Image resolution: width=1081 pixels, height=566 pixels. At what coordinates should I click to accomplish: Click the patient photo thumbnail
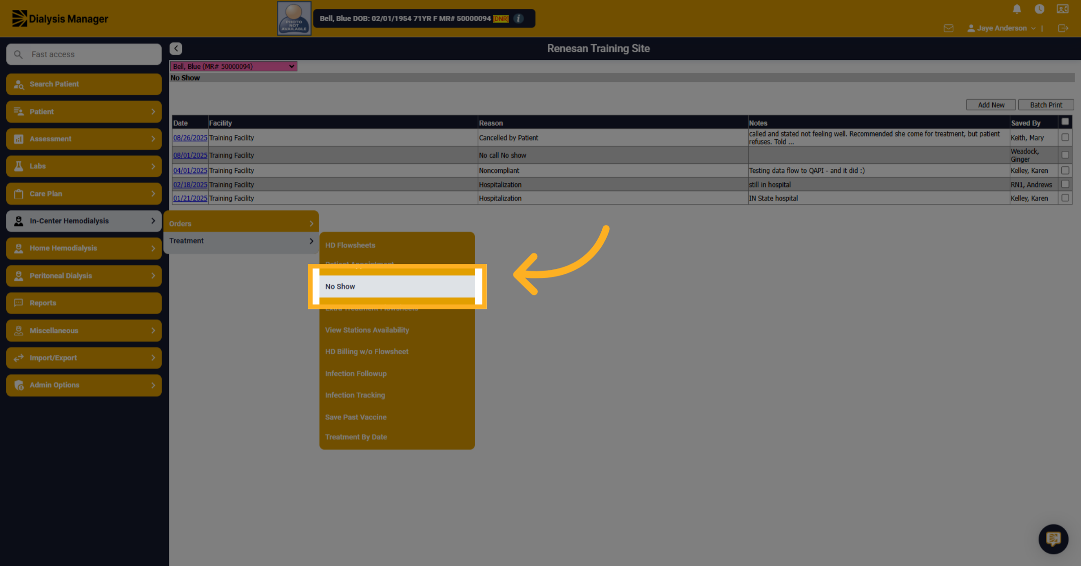[294, 18]
